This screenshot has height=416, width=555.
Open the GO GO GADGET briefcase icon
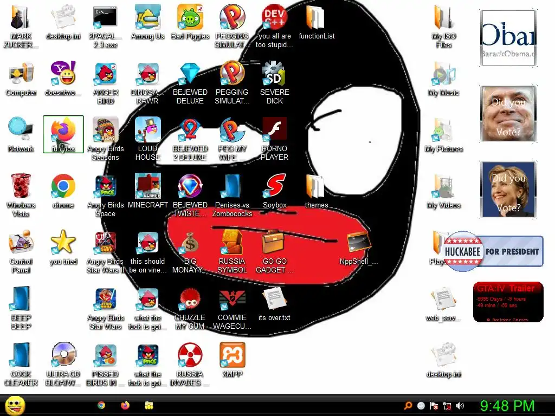(274, 251)
